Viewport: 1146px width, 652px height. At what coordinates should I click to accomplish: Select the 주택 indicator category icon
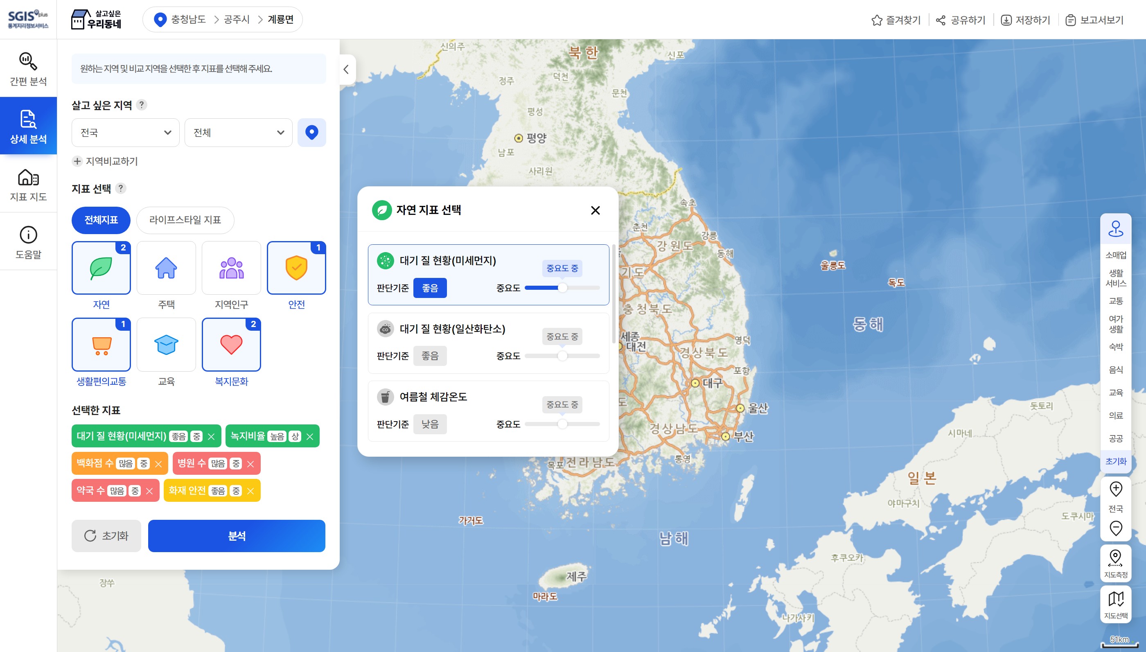tap(166, 267)
